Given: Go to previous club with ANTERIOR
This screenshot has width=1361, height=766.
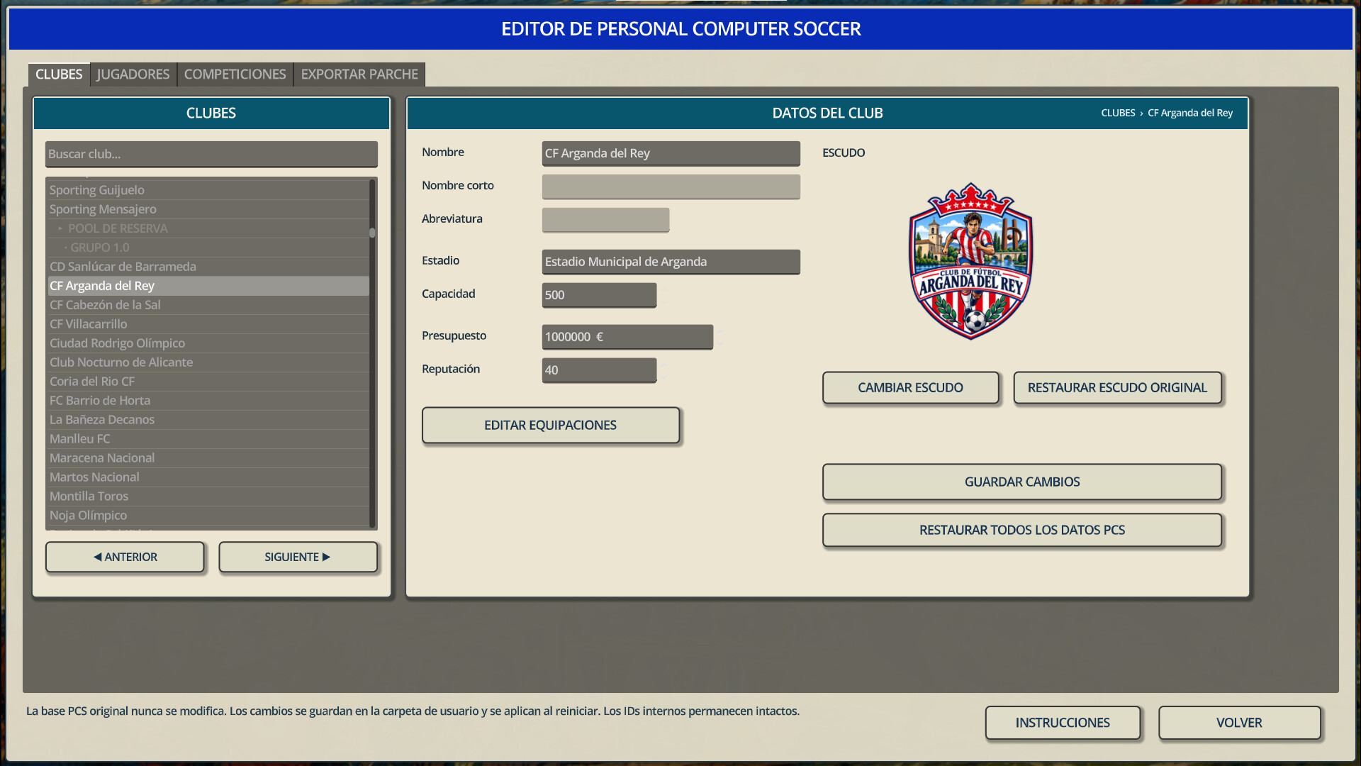Looking at the screenshot, I should point(125,557).
